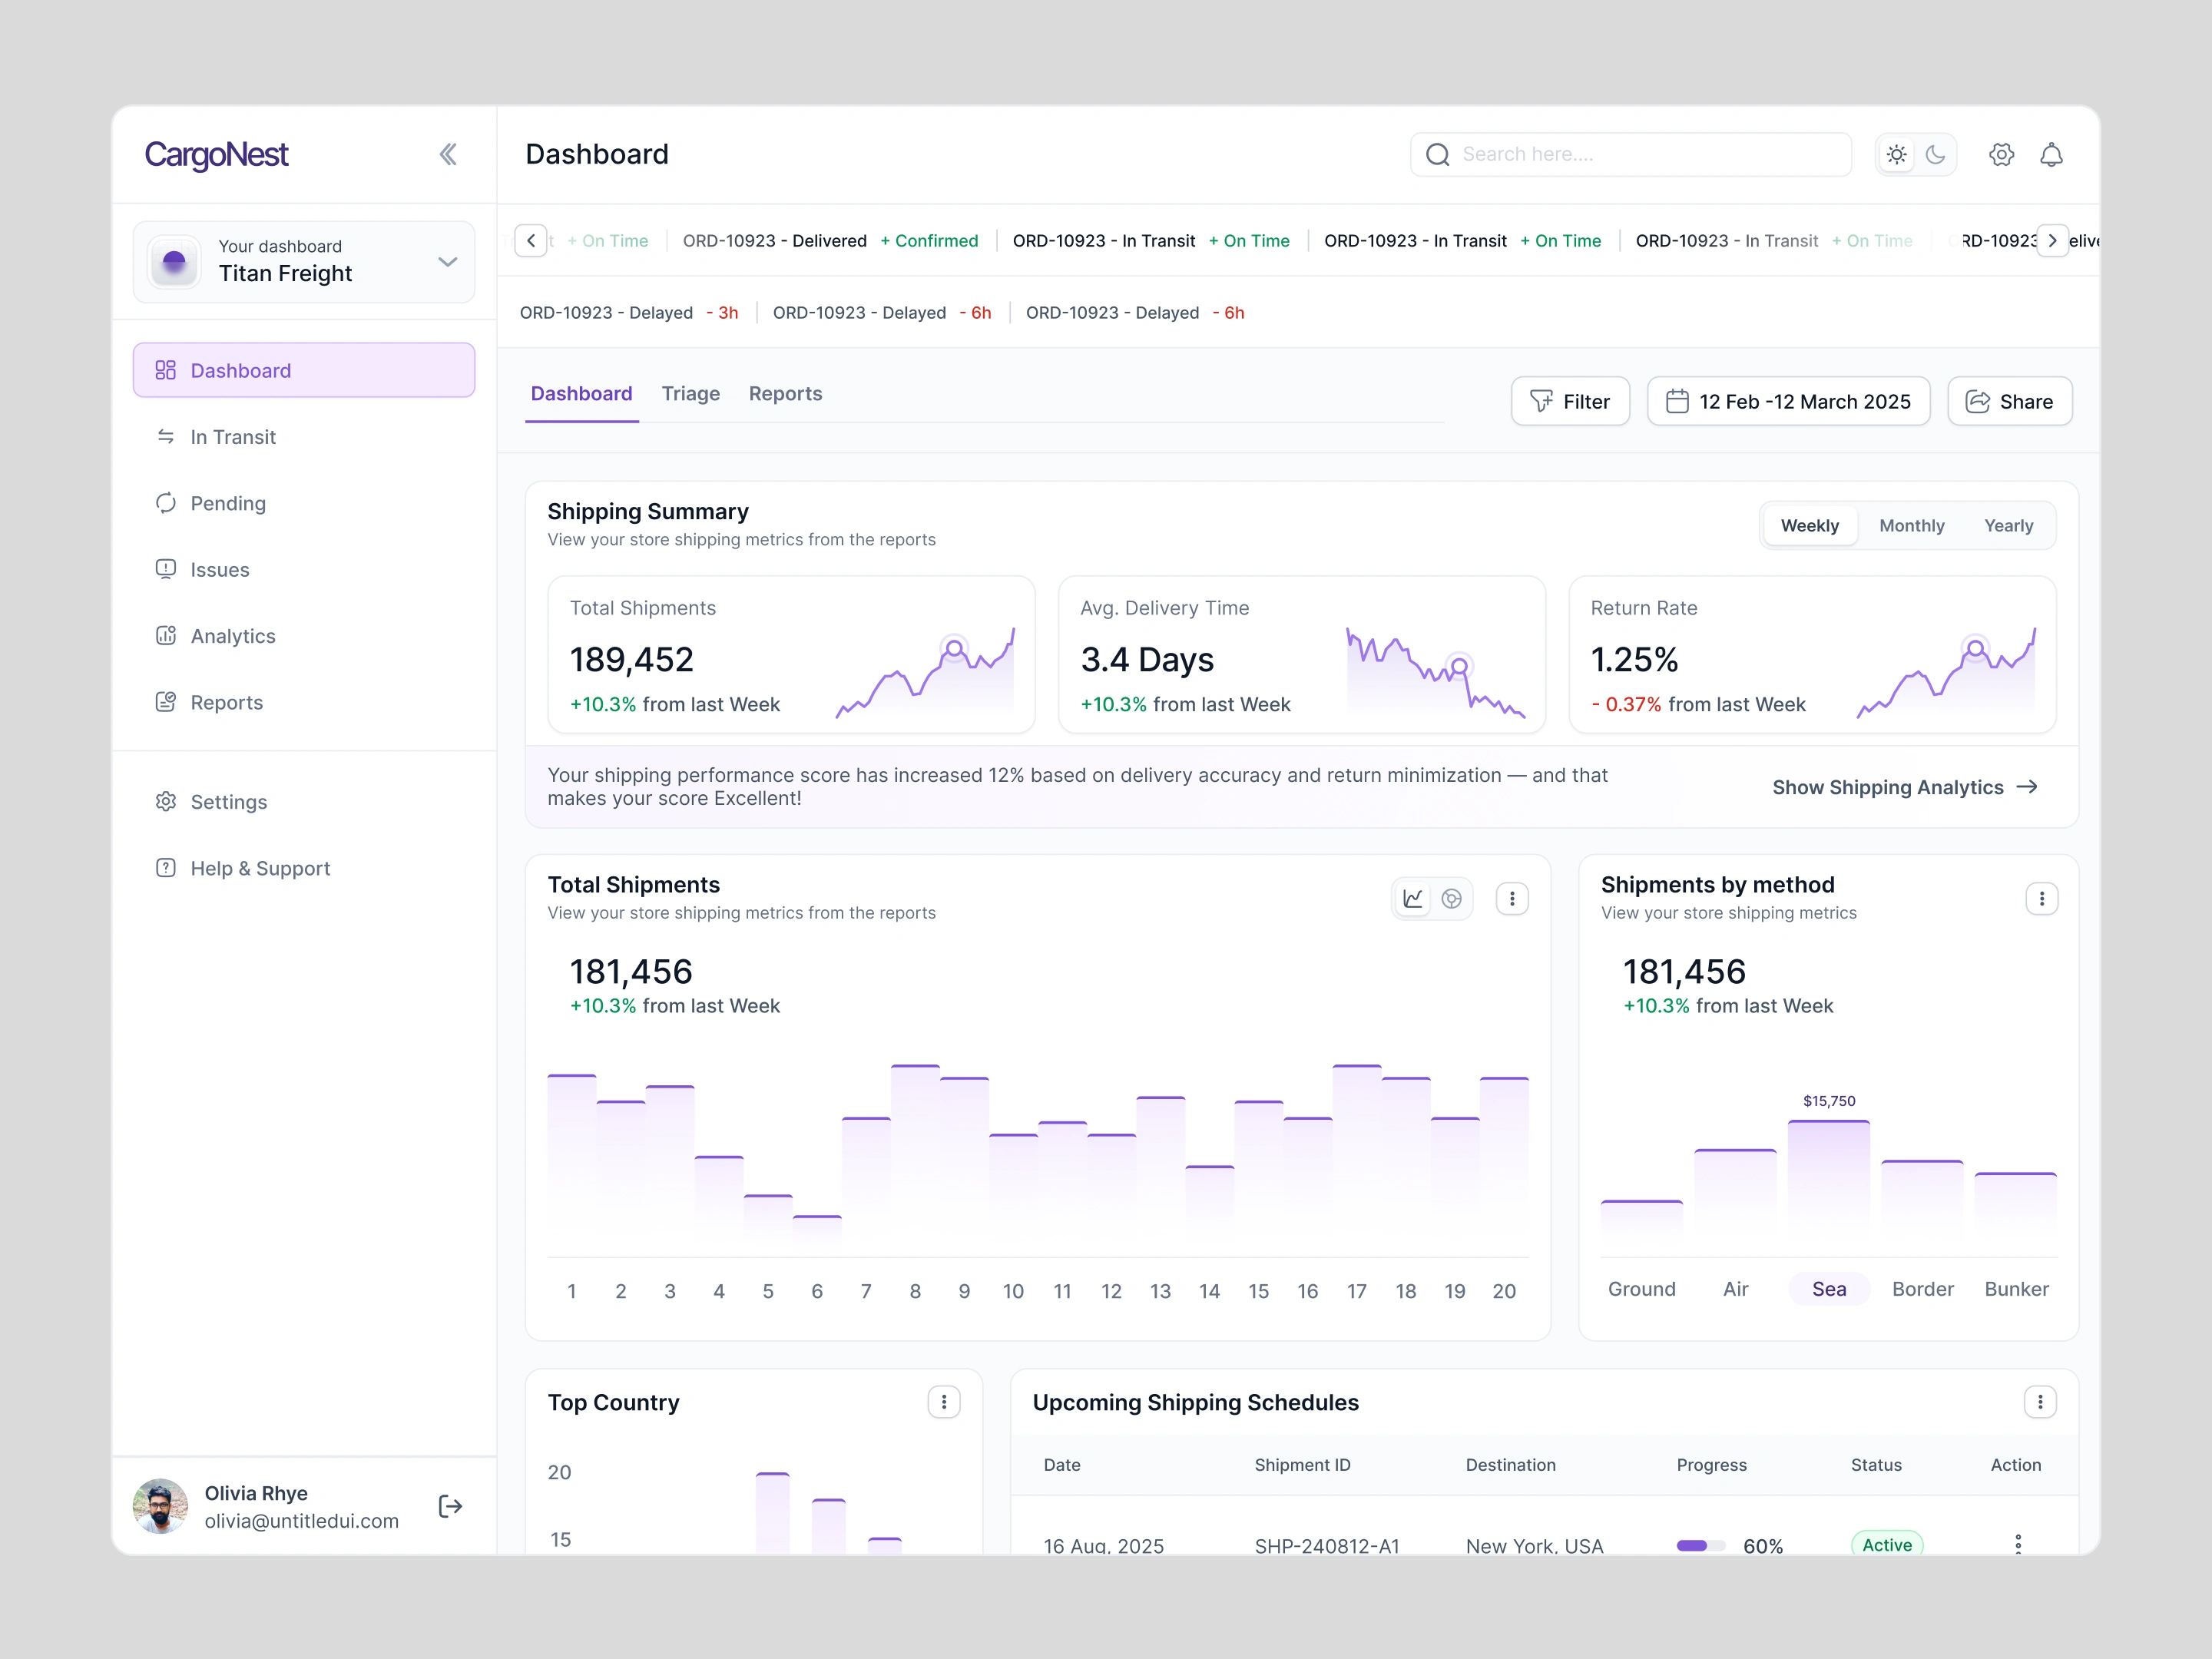The width and height of the screenshot is (2212, 1659).
Task: Open the settings gear icon in header
Action: (x=2001, y=155)
